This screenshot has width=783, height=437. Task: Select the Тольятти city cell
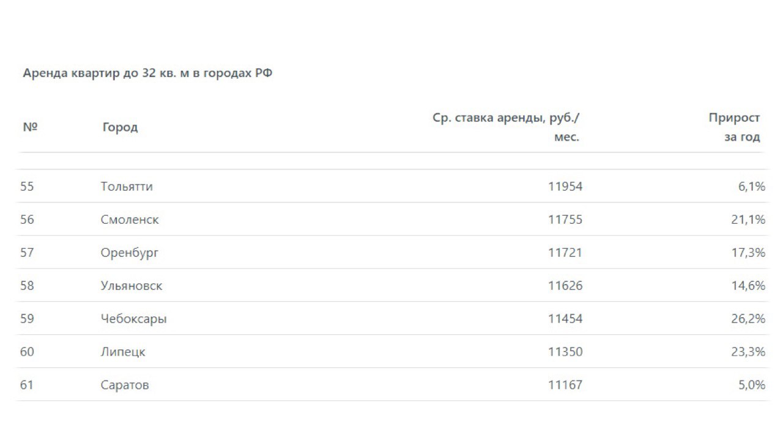pos(127,186)
